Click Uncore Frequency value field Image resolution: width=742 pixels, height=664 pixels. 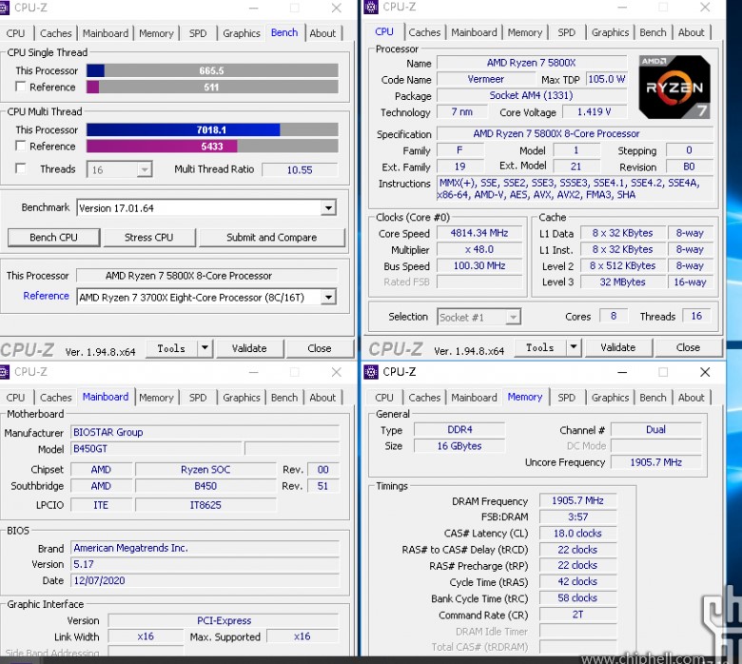[655, 462]
